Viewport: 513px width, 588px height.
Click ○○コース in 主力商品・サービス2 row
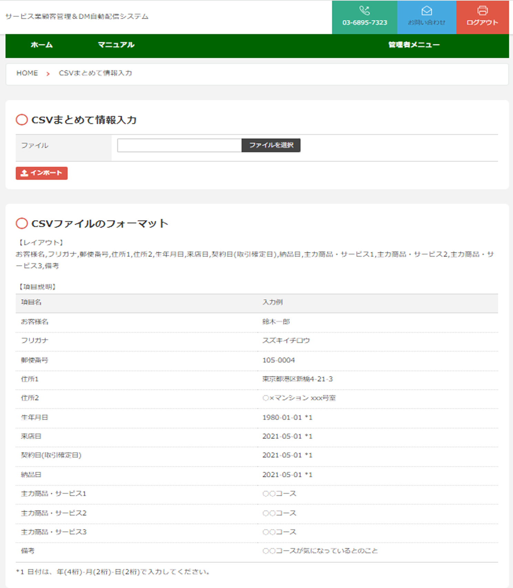(279, 513)
